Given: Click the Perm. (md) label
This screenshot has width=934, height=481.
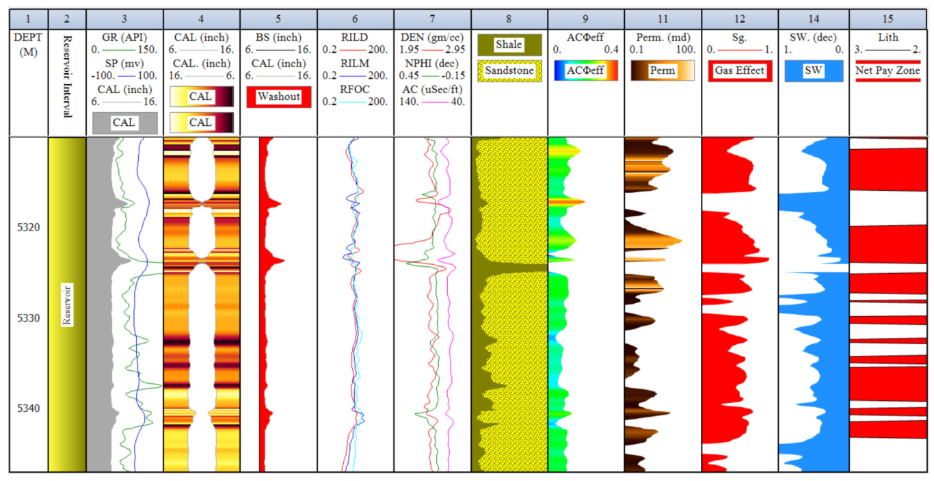Looking at the screenshot, I should pyautogui.click(x=662, y=38).
